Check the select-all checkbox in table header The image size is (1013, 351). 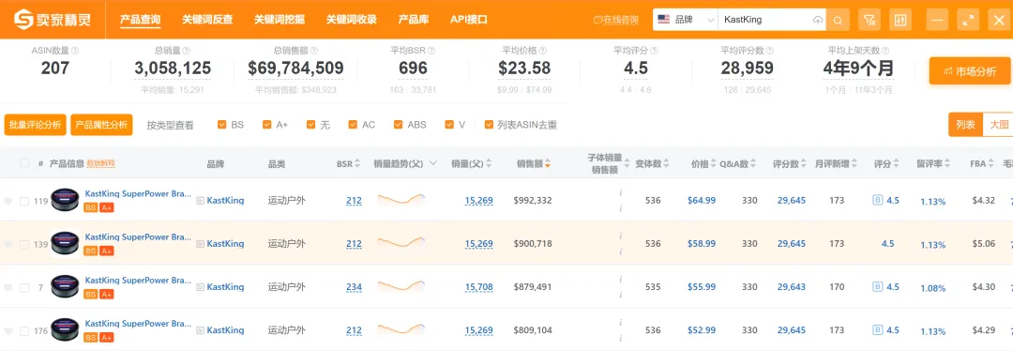point(24,163)
